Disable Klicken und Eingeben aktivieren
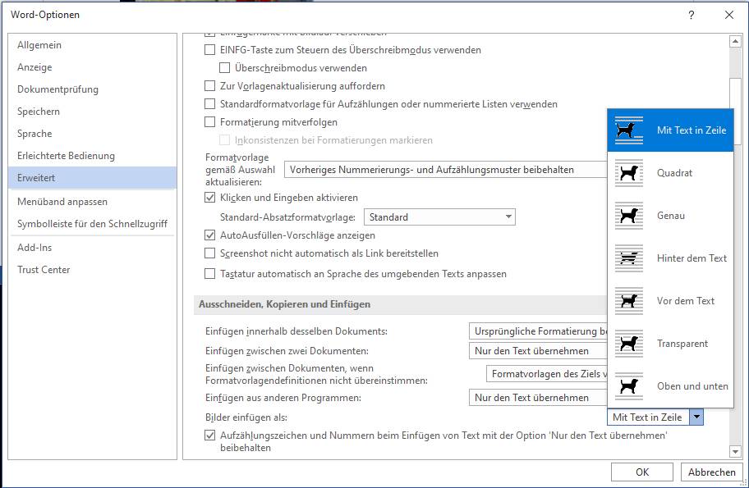Screen dimensions: 749x488 click(209, 198)
